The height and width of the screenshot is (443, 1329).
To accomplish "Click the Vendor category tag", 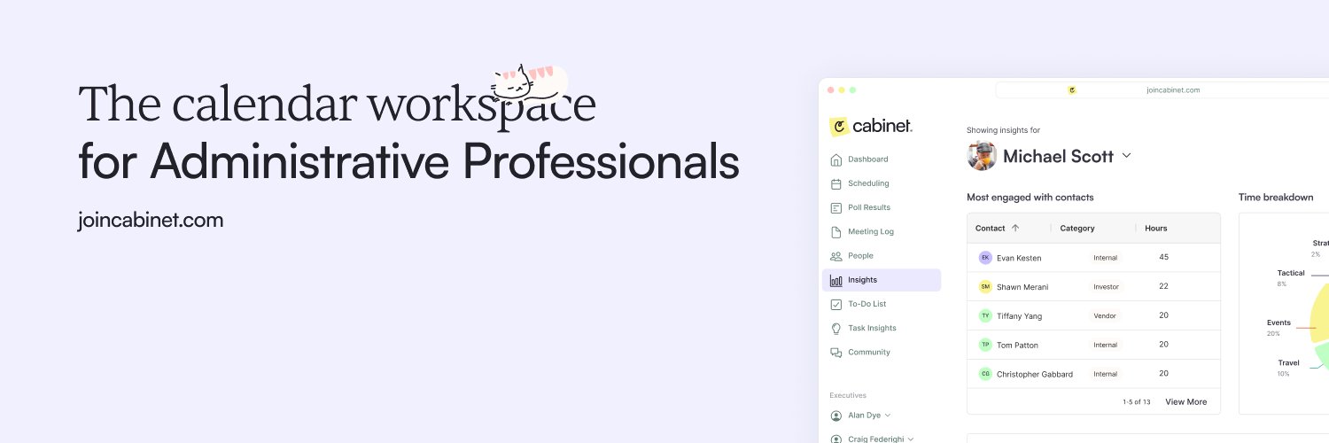I will coord(1105,315).
